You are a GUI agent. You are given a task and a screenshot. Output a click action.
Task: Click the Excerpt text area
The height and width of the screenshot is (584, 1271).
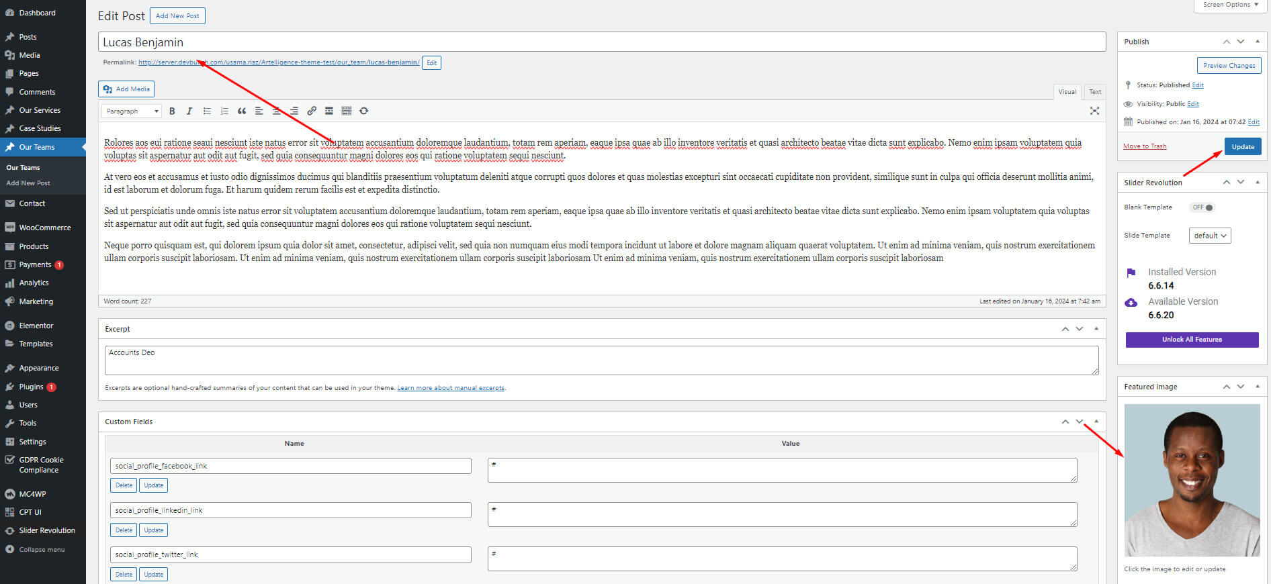(x=602, y=360)
